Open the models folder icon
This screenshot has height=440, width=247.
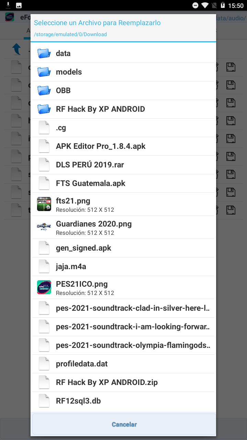[x=44, y=72]
